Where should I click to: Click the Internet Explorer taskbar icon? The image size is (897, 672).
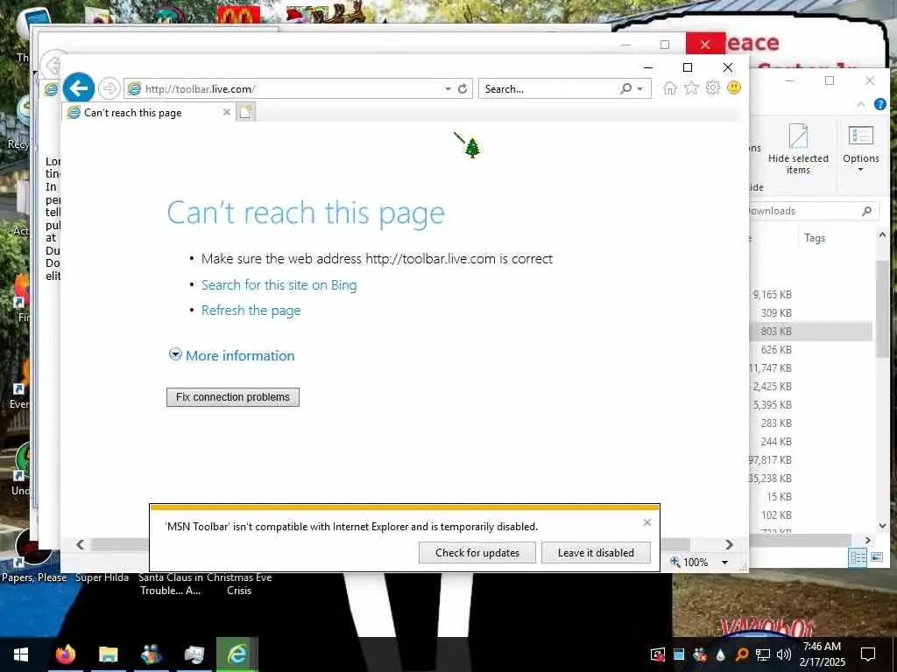point(237,654)
